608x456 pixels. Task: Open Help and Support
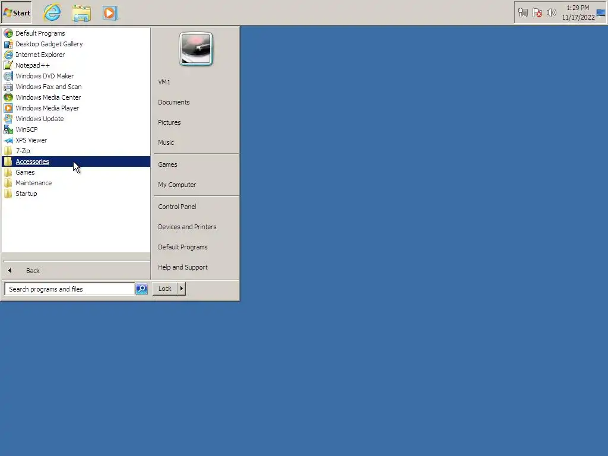click(x=183, y=267)
